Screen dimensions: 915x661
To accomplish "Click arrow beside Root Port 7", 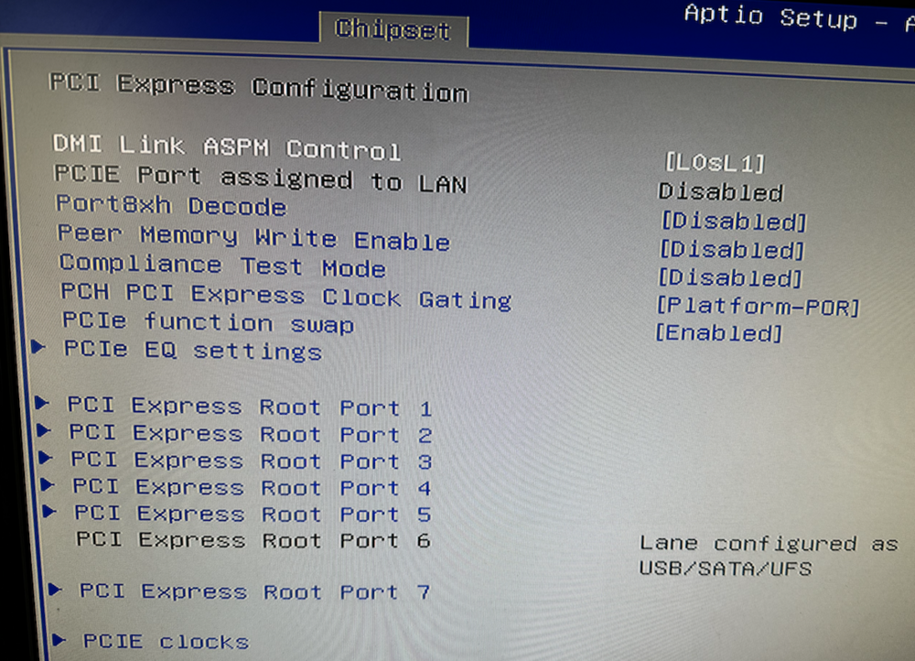I will click(x=56, y=590).
